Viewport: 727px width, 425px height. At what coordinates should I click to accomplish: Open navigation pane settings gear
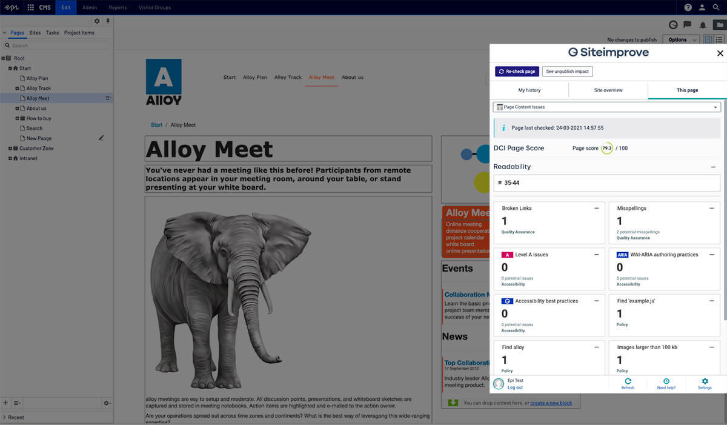pos(97,21)
